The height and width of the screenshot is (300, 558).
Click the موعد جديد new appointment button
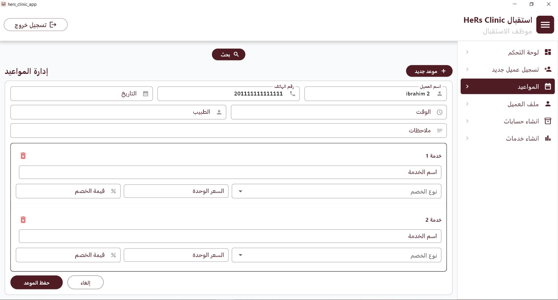coord(429,71)
